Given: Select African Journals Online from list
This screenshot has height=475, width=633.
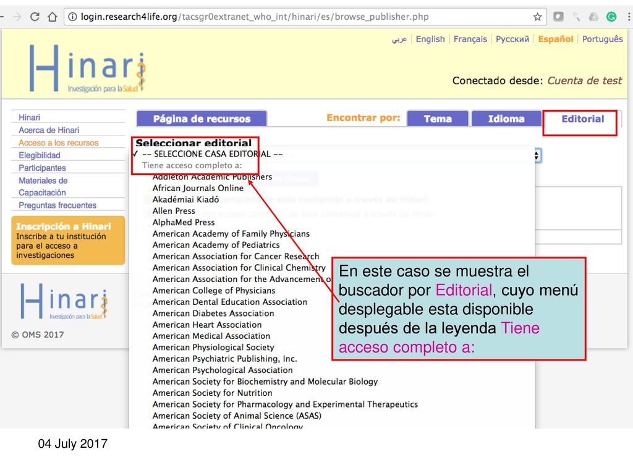Looking at the screenshot, I should pyautogui.click(x=198, y=188).
